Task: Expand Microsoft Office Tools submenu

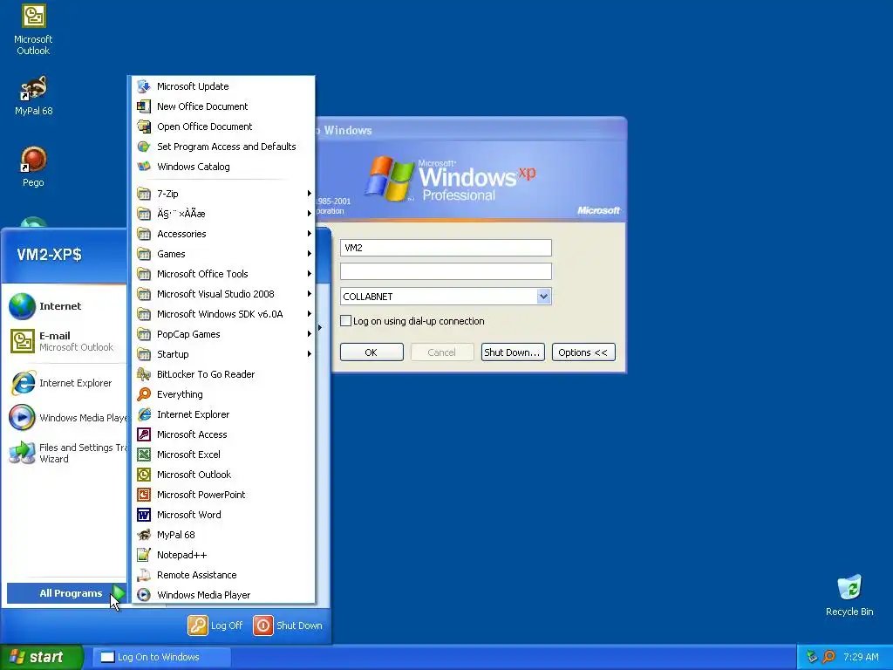Action: (224, 274)
